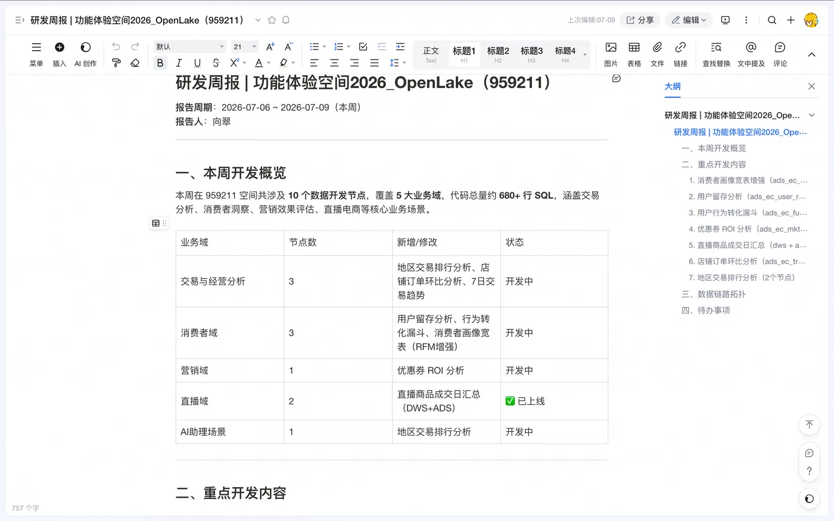Viewport: 834px width, 521px height.
Task: Toggle bold formatting
Action: click(x=160, y=63)
